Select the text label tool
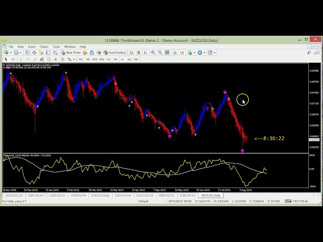This screenshot has width=323, height=242. click(x=56, y=59)
